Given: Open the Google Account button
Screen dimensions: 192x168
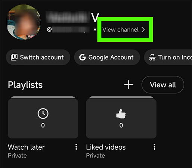Looking at the screenshot, I should tap(107, 57).
